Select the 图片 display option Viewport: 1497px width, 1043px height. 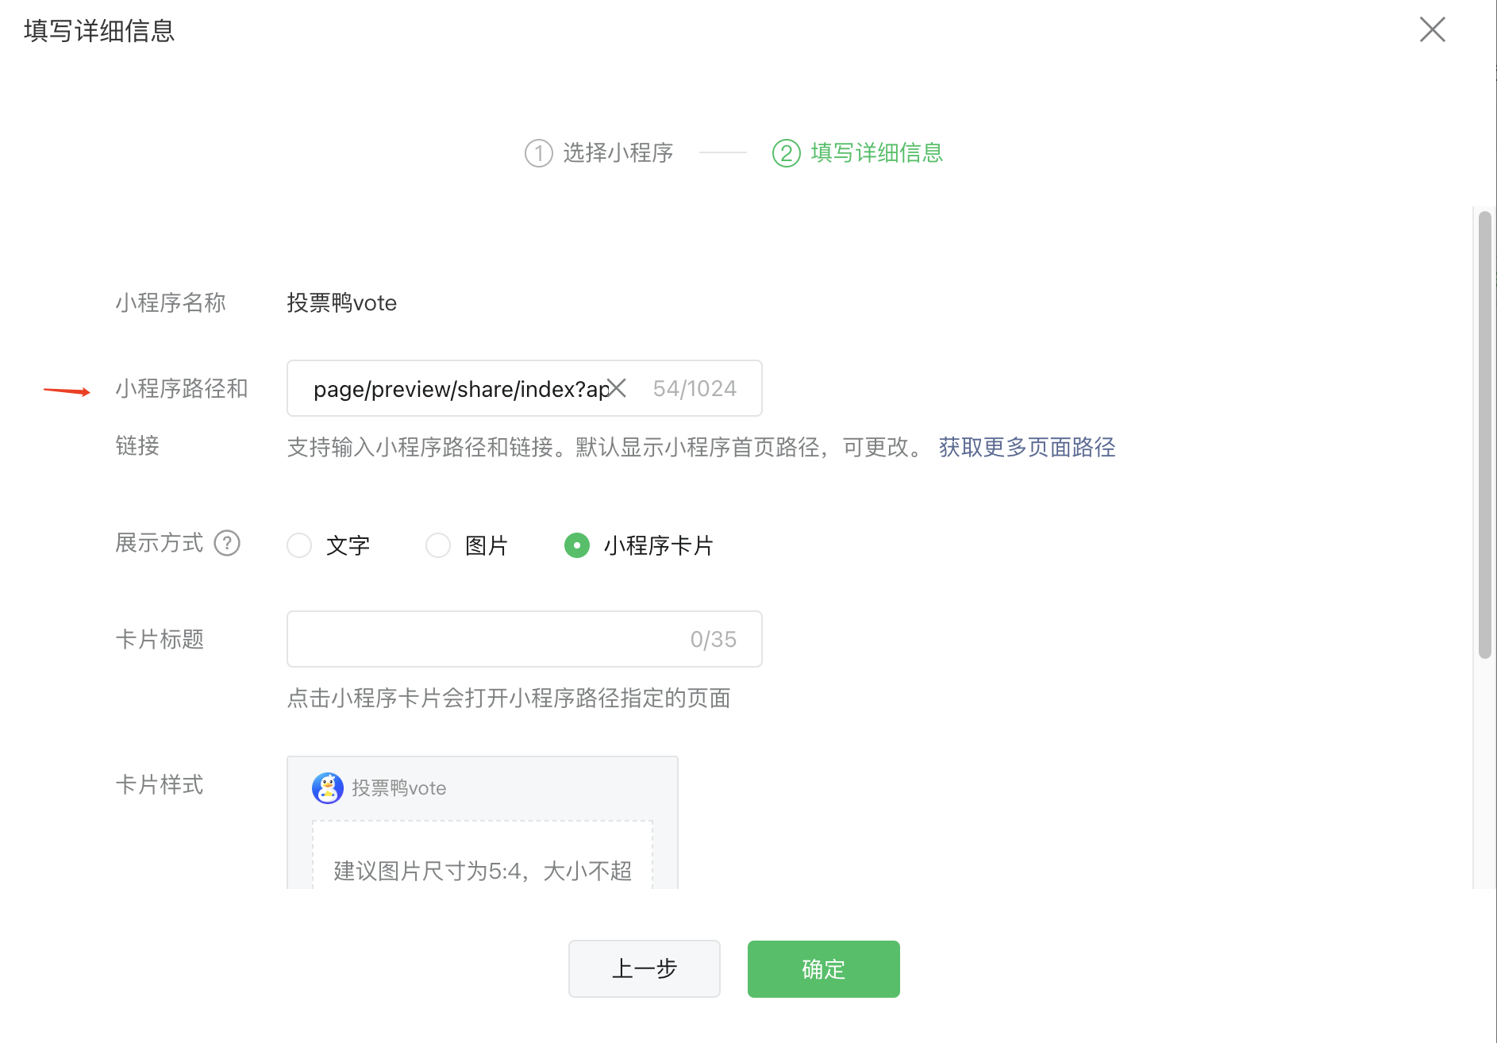click(x=438, y=545)
